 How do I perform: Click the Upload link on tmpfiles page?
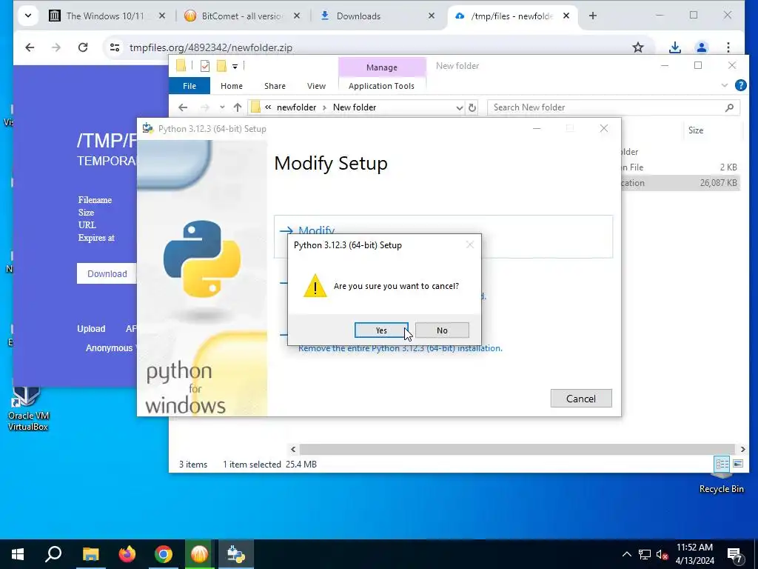91,329
